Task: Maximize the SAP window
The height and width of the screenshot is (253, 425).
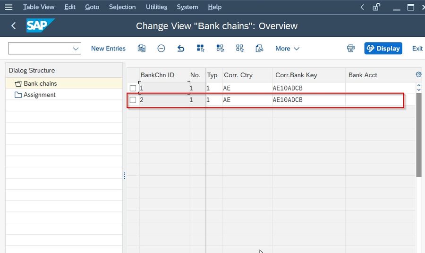Action: click(411, 7)
